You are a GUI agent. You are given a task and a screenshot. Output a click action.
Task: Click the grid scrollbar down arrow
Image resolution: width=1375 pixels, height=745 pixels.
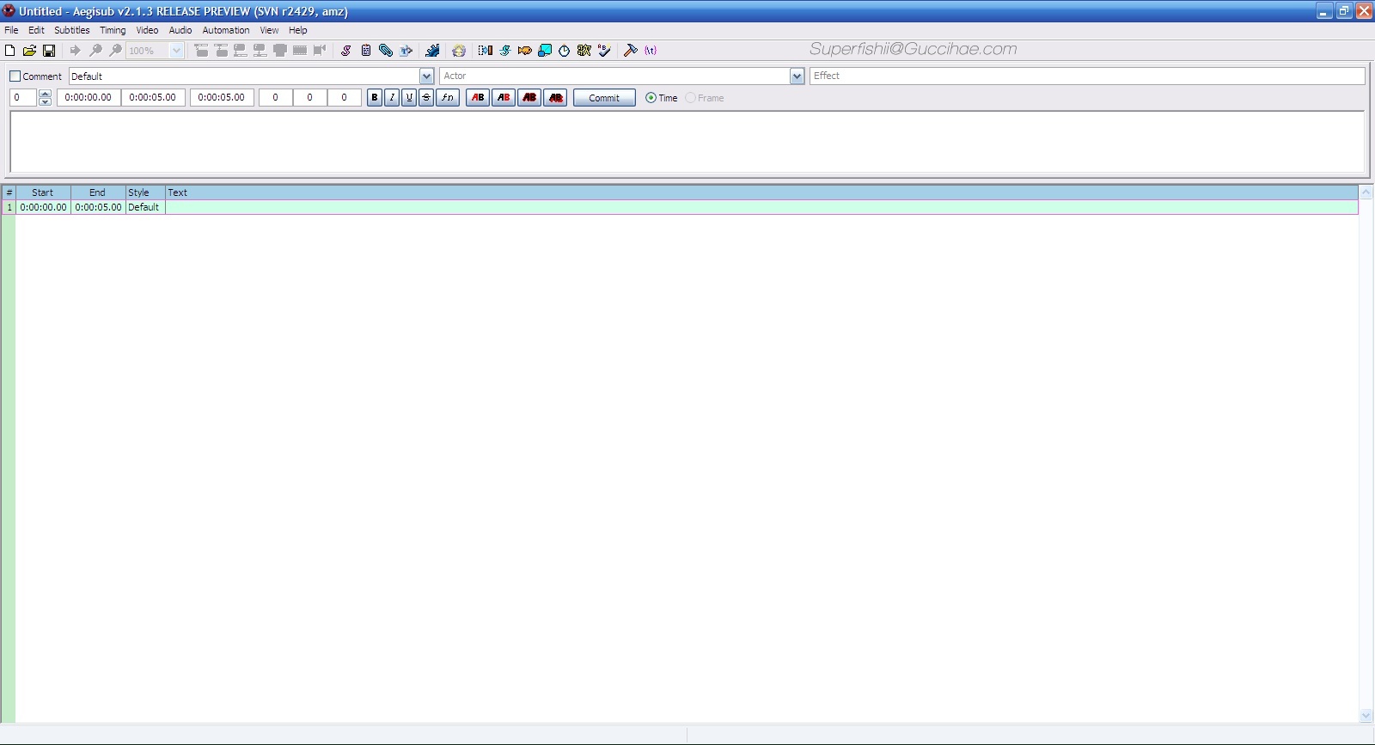[x=1366, y=716]
